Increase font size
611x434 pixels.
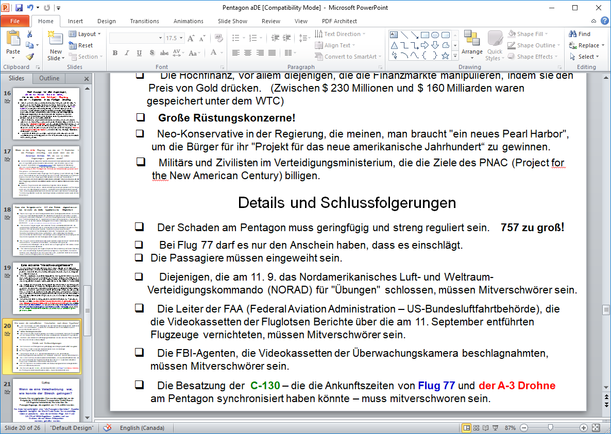(x=191, y=38)
